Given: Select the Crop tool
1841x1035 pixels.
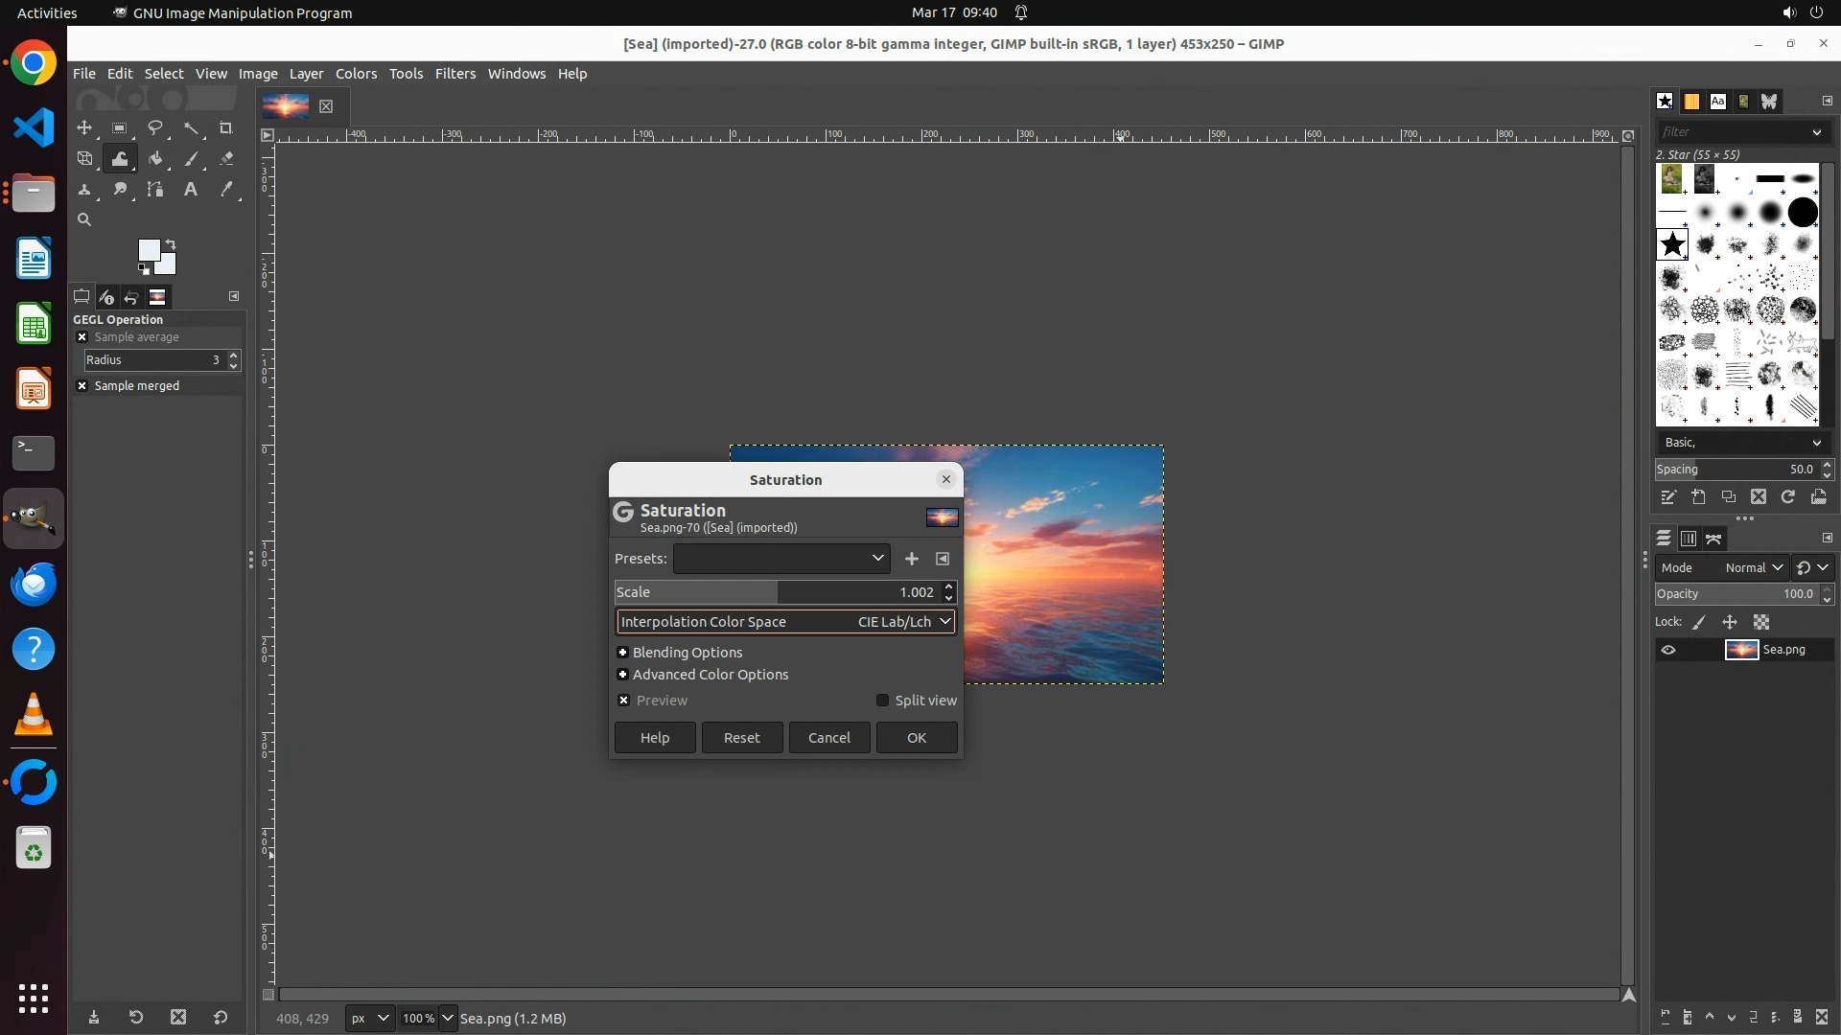Looking at the screenshot, I should [226, 127].
